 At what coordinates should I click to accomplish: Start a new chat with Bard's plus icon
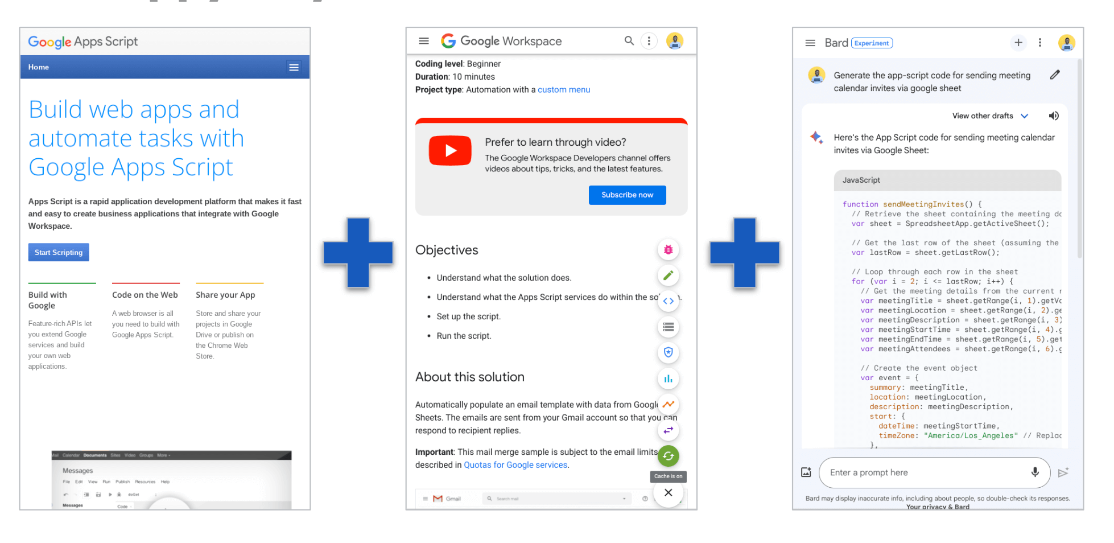pos(1018,42)
